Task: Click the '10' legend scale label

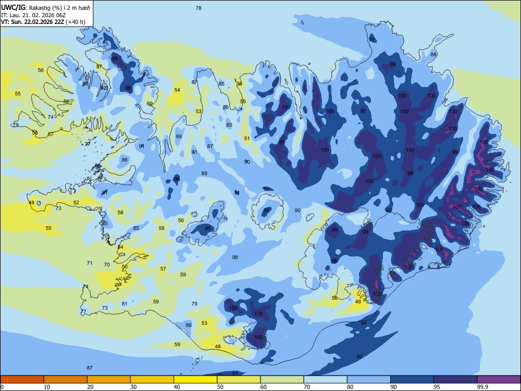Action: 47,387
